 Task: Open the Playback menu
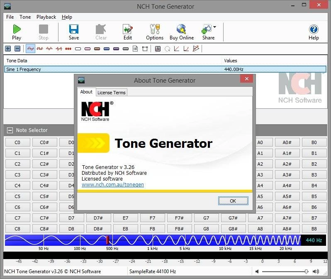(x=46, y=17)
